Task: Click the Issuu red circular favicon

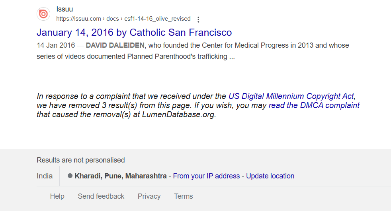Action: click(x=43, y=14)
